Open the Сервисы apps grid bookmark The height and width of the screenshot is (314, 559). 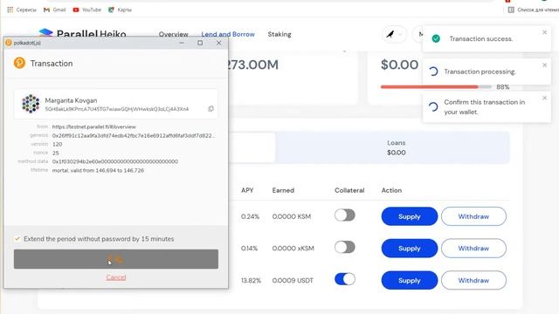(22, 10)
